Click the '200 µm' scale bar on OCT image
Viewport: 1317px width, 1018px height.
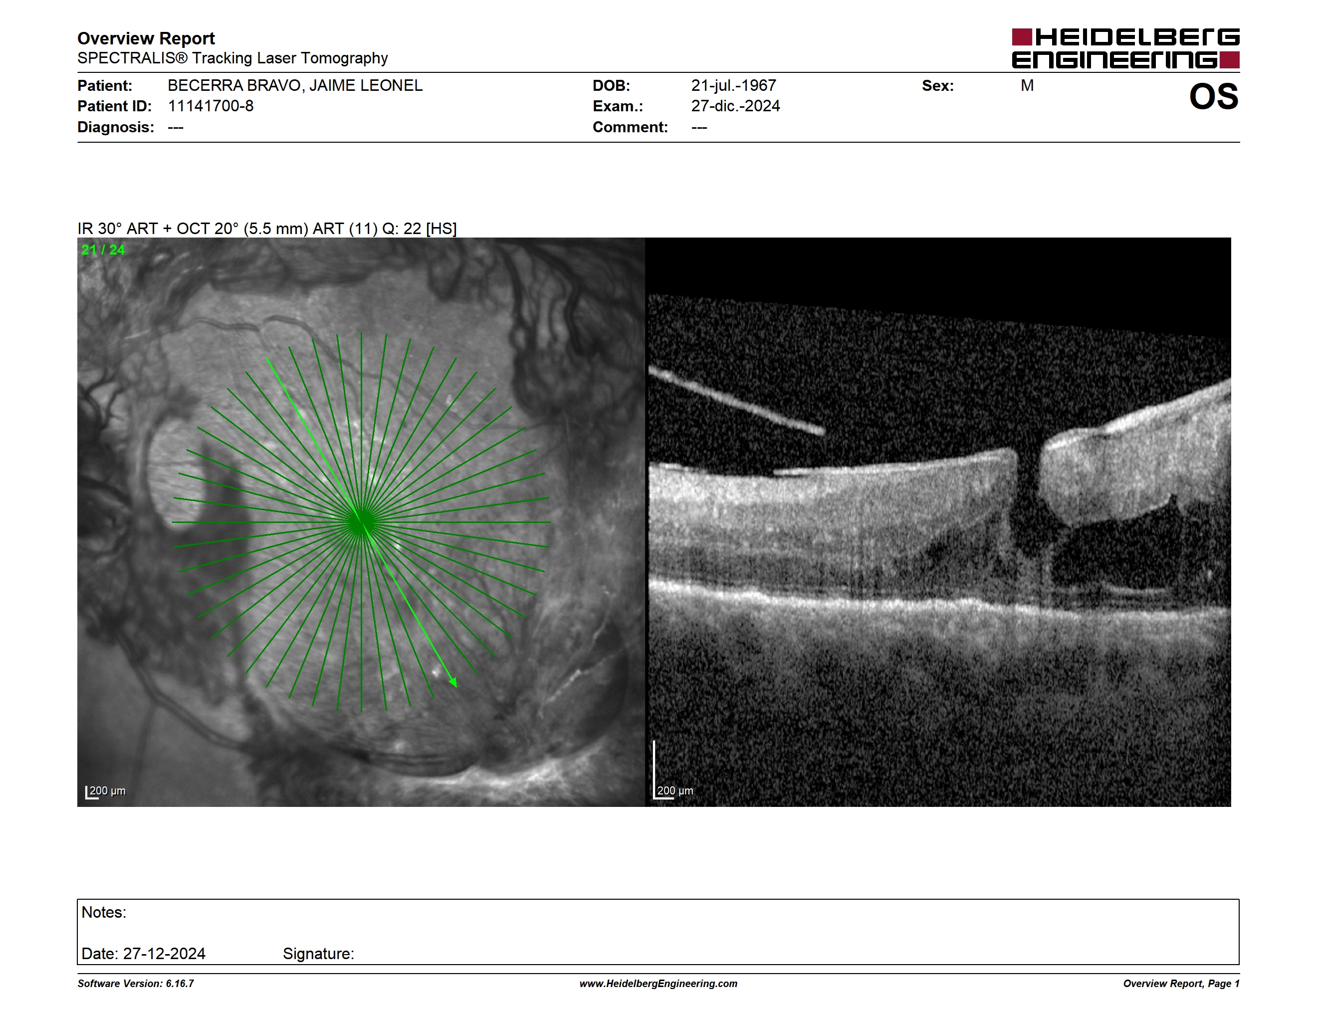click(673, 770)
